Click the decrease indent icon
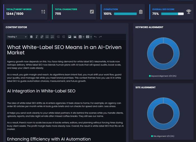This screenshot has width=196, height=142. [58, 37]
